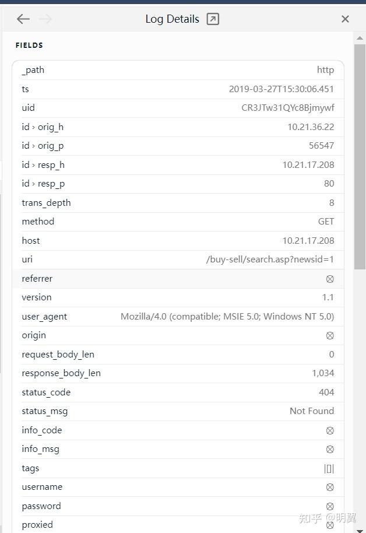Click the method GET value
The height and width of the screenshot is (533, 366).
(326, 222)
